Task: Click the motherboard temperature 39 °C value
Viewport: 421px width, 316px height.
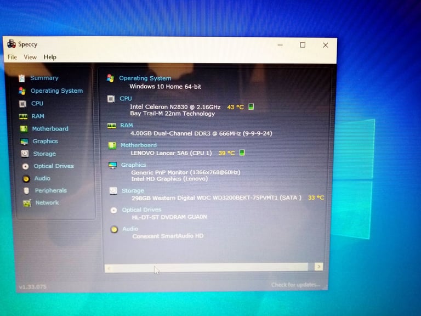Action: (x=226, y=153)
